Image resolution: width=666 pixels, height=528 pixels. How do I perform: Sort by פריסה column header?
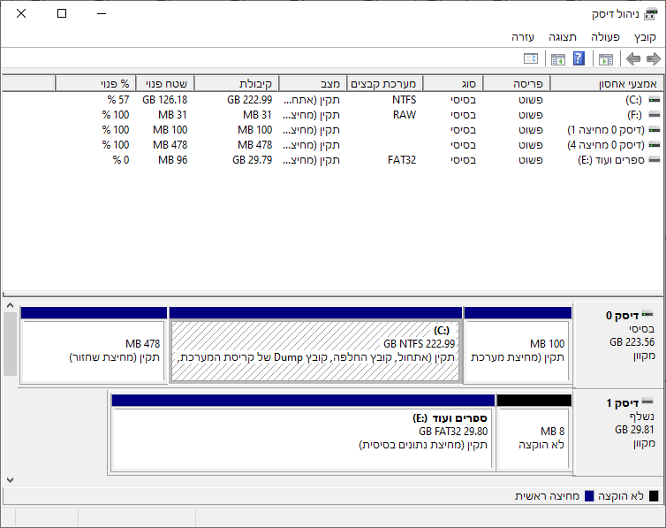pyautogui.click(x=517, y=84)
